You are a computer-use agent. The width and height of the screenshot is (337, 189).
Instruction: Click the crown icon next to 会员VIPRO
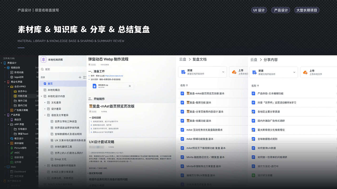click(12, 87)
